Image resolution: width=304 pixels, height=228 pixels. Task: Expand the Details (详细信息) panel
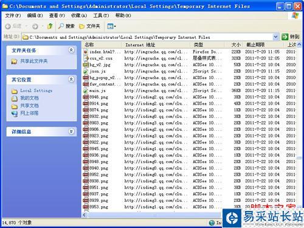click(71, 131)
